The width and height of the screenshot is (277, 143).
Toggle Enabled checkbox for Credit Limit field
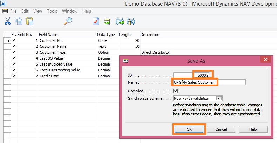pos(14,76)
